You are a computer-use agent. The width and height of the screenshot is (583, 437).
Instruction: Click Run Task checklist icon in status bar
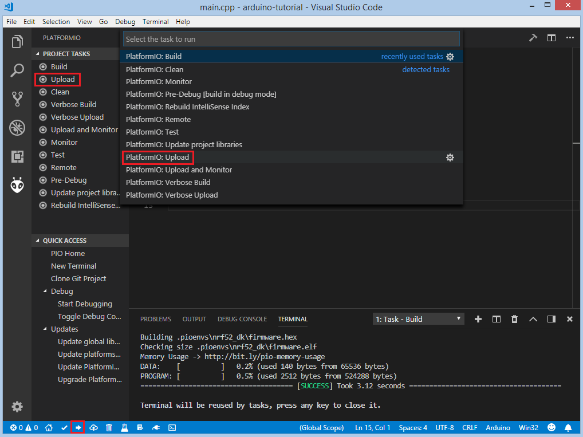point(140,428)
